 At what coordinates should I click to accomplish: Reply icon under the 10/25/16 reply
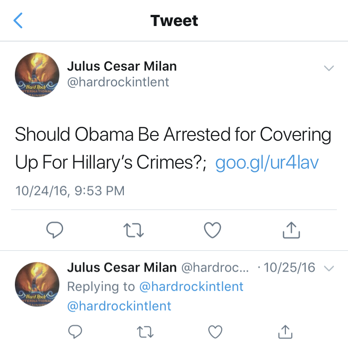75,332
